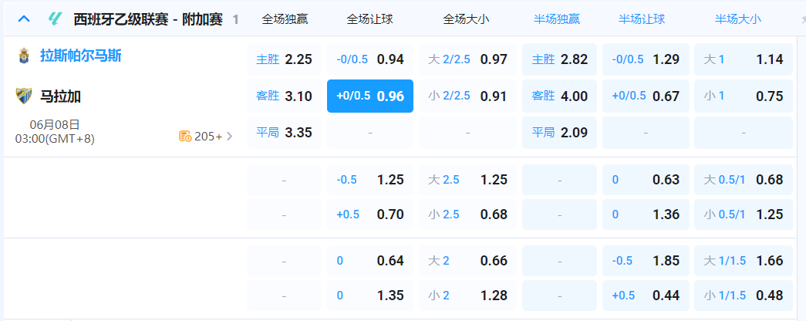The width and height of the screenshot is (806, 321).
Task: Pick half-time 平局 odds 2.09
Action: 559,133
